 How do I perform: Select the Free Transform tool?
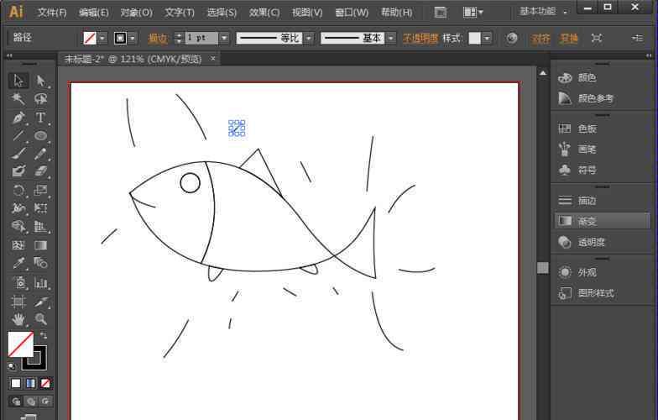40,208
